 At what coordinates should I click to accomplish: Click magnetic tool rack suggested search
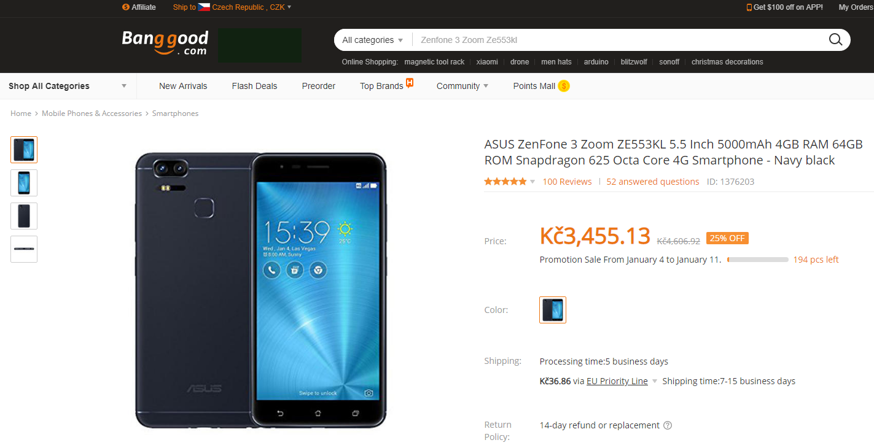pyautogui.click(x=434, y=62)
